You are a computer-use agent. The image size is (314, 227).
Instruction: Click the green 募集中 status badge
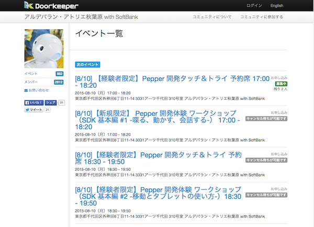(281, 83)
